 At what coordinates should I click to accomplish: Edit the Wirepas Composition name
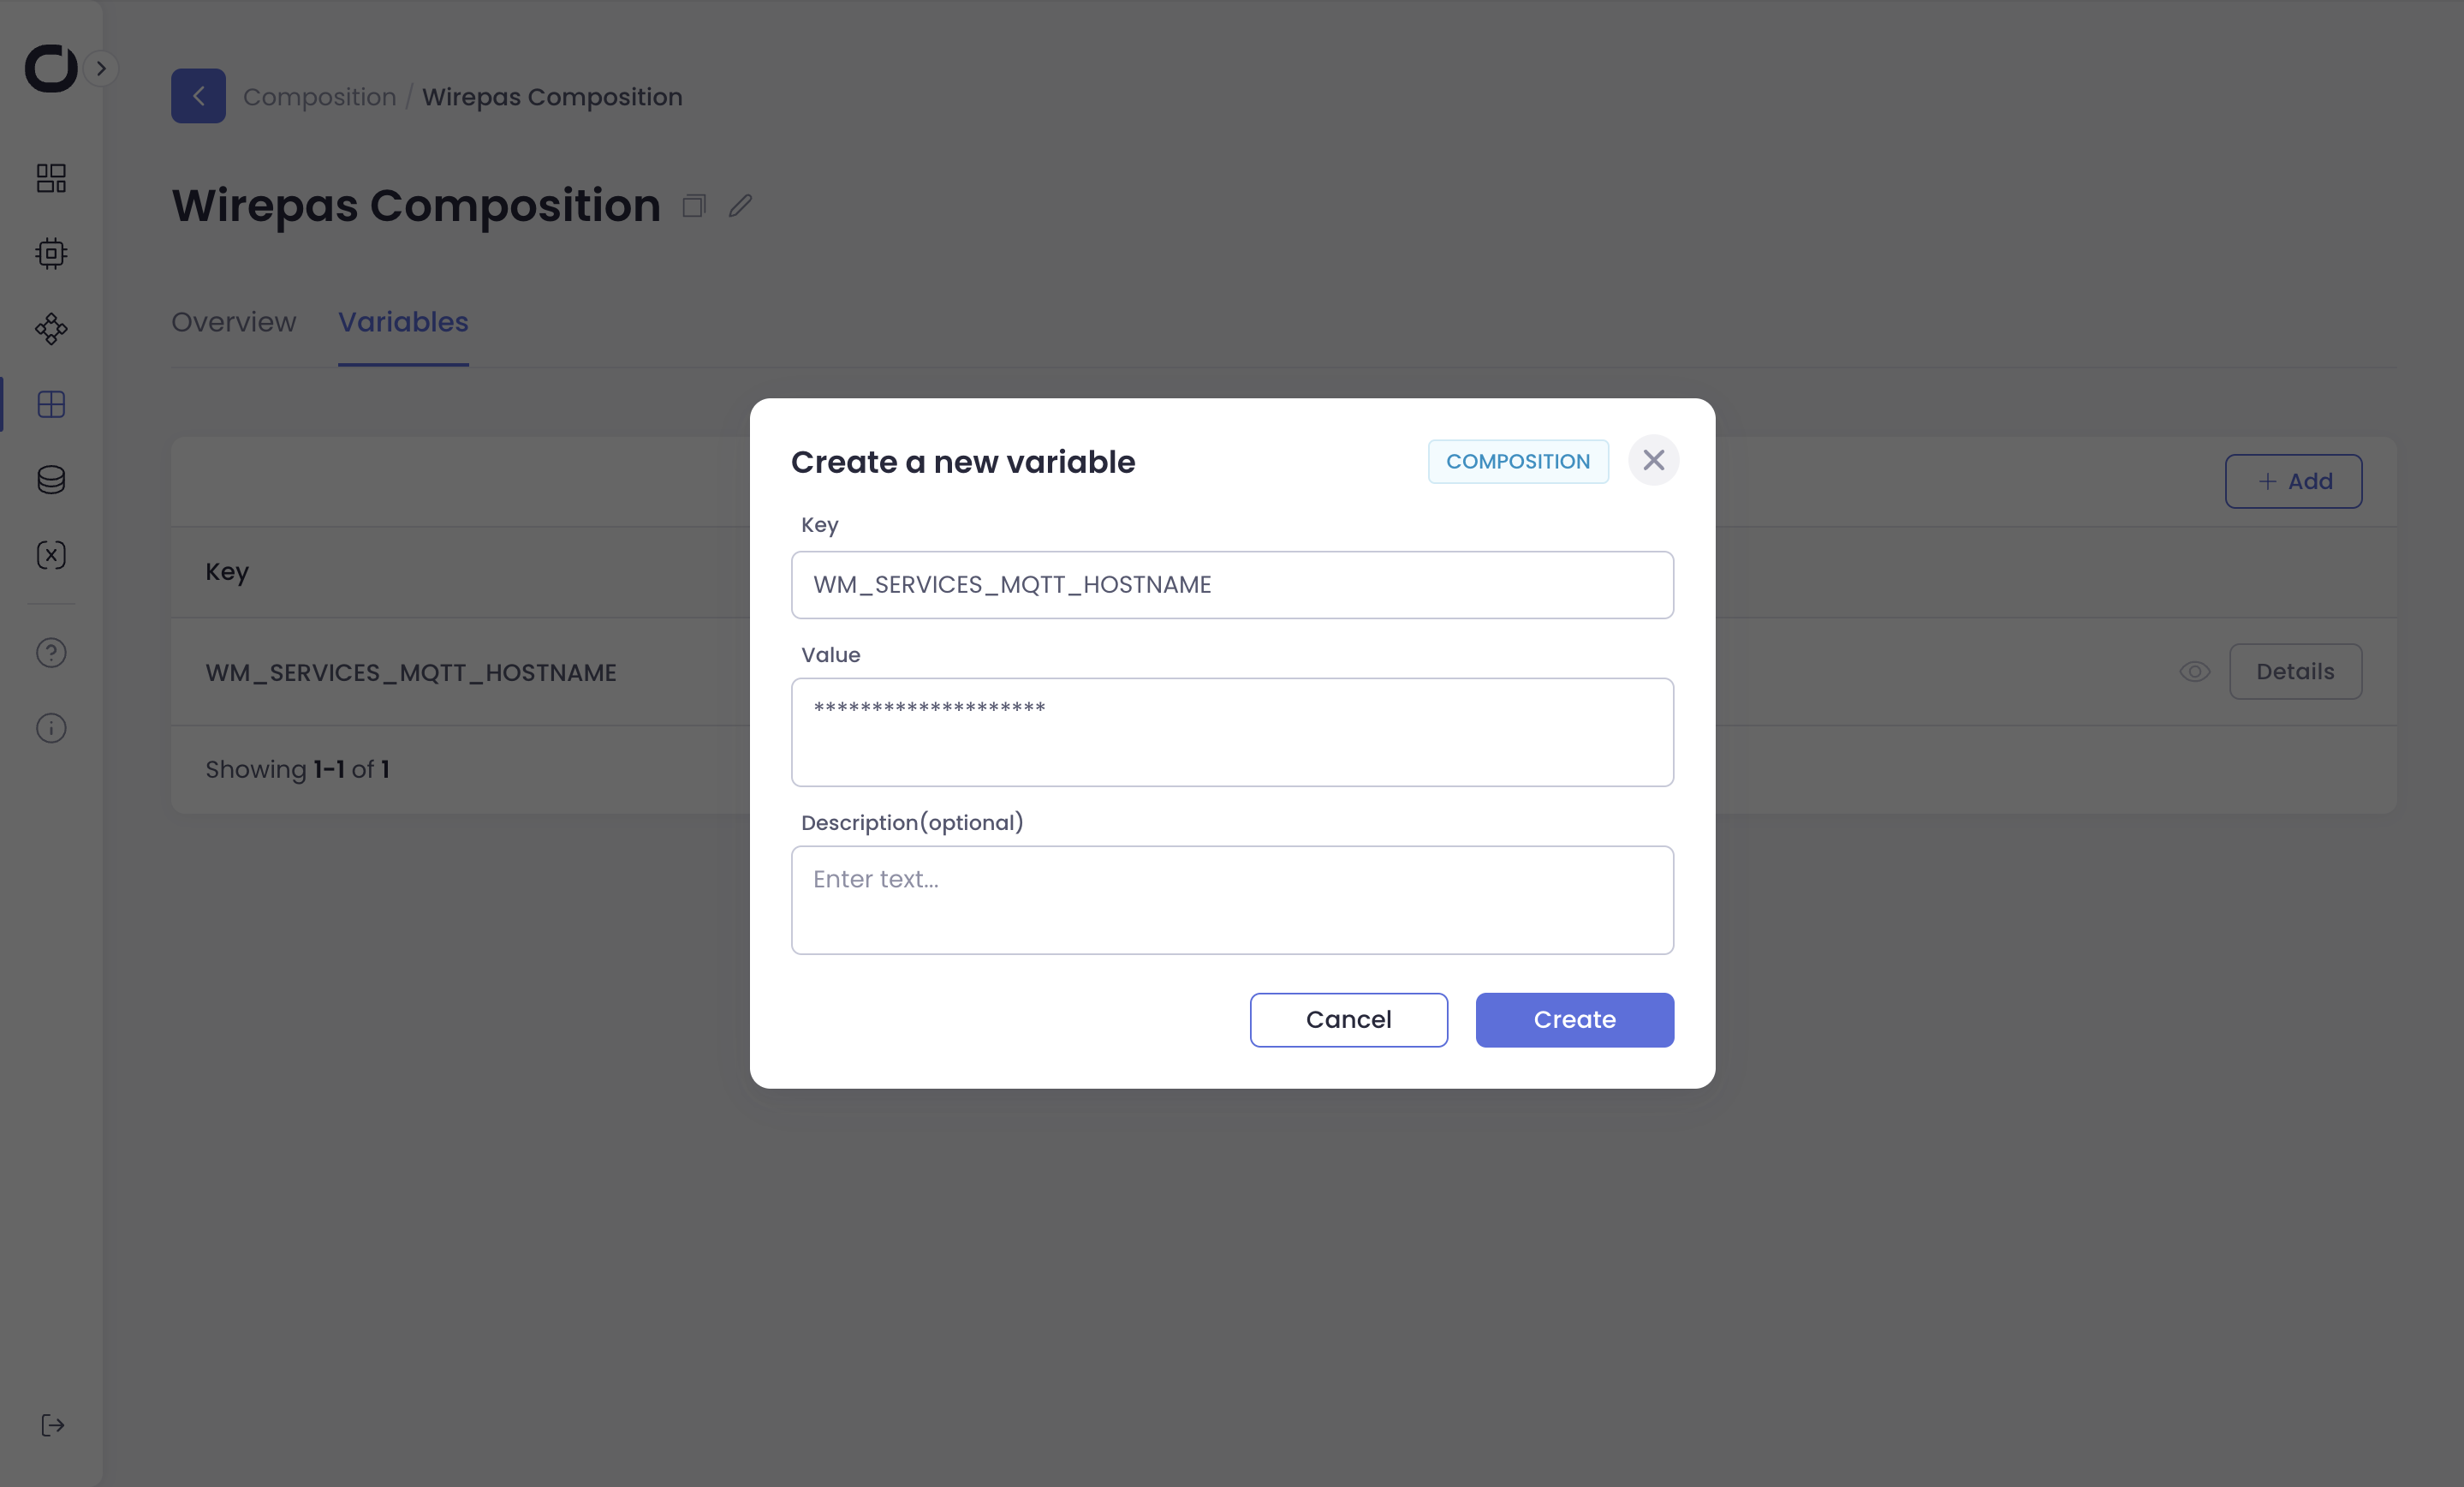pyautogui.click(x=740, y=206)
